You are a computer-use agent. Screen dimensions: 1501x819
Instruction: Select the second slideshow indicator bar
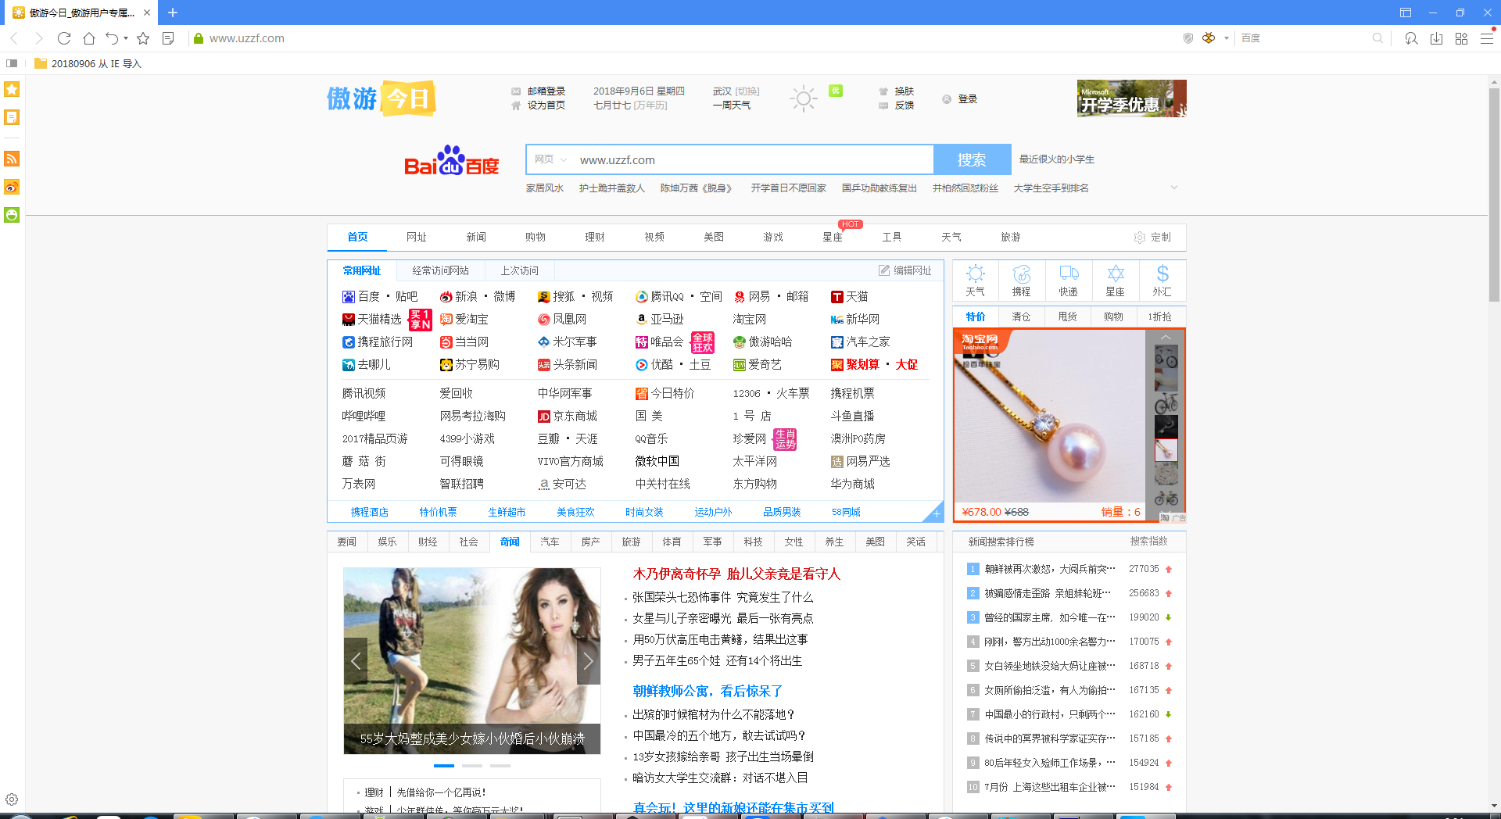click(472, 765)
